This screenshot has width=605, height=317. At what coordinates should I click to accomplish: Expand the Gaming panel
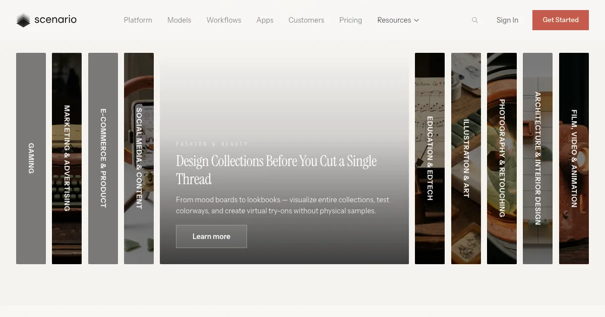(x=31, y=158)
